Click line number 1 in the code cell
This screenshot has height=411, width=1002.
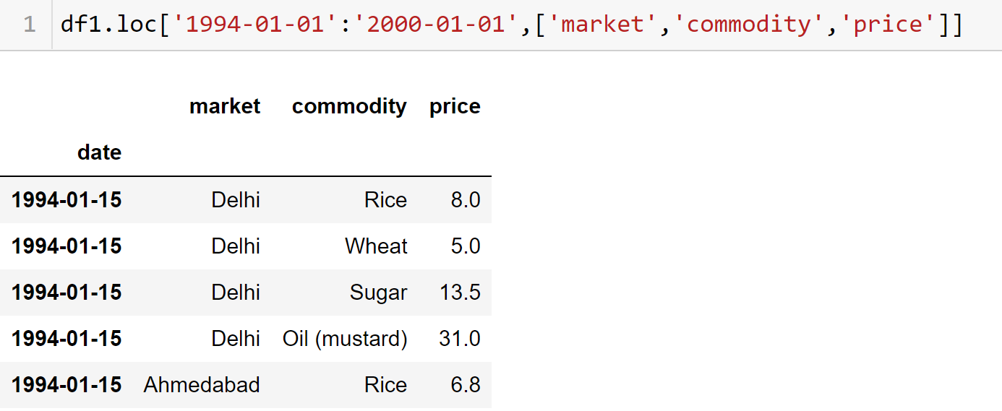pyautogui.click(x=29, y=25)
